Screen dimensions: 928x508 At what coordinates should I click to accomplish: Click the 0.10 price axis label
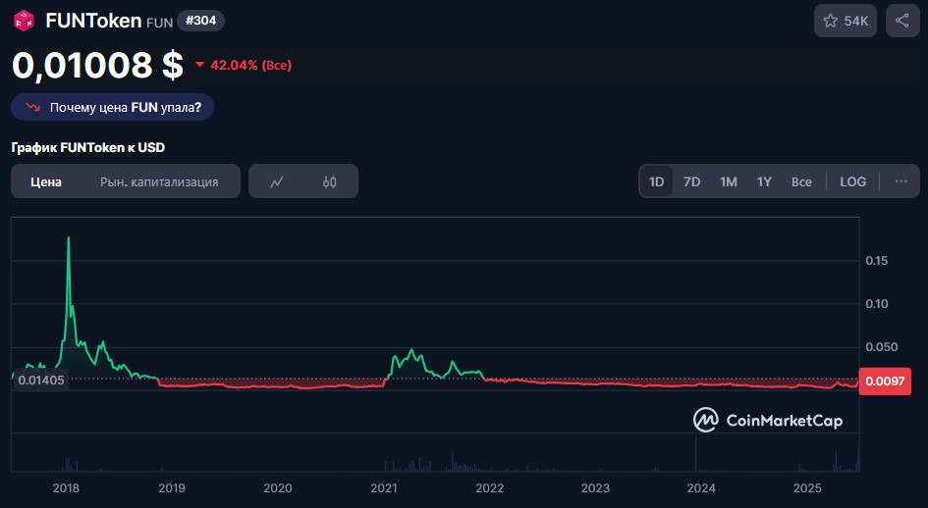877,304
